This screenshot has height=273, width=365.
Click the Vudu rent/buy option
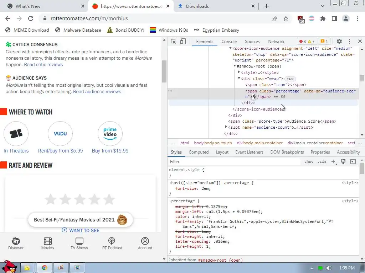click(x=60, y=134)
